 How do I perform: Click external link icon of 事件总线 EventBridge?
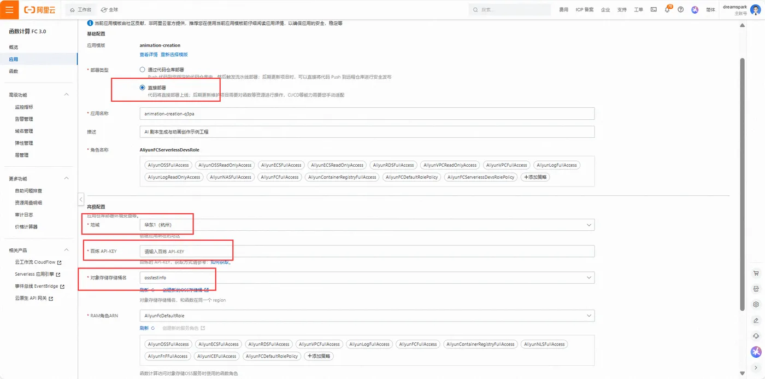[x=62, y=287]
